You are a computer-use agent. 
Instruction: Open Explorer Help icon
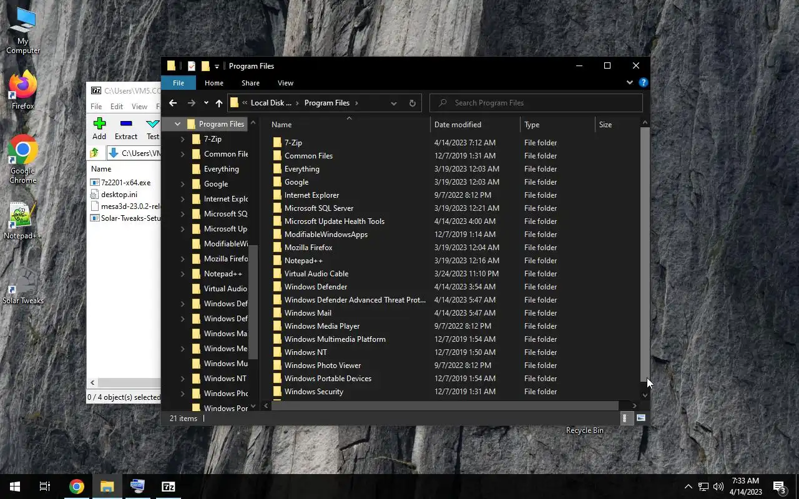(643, 82)
